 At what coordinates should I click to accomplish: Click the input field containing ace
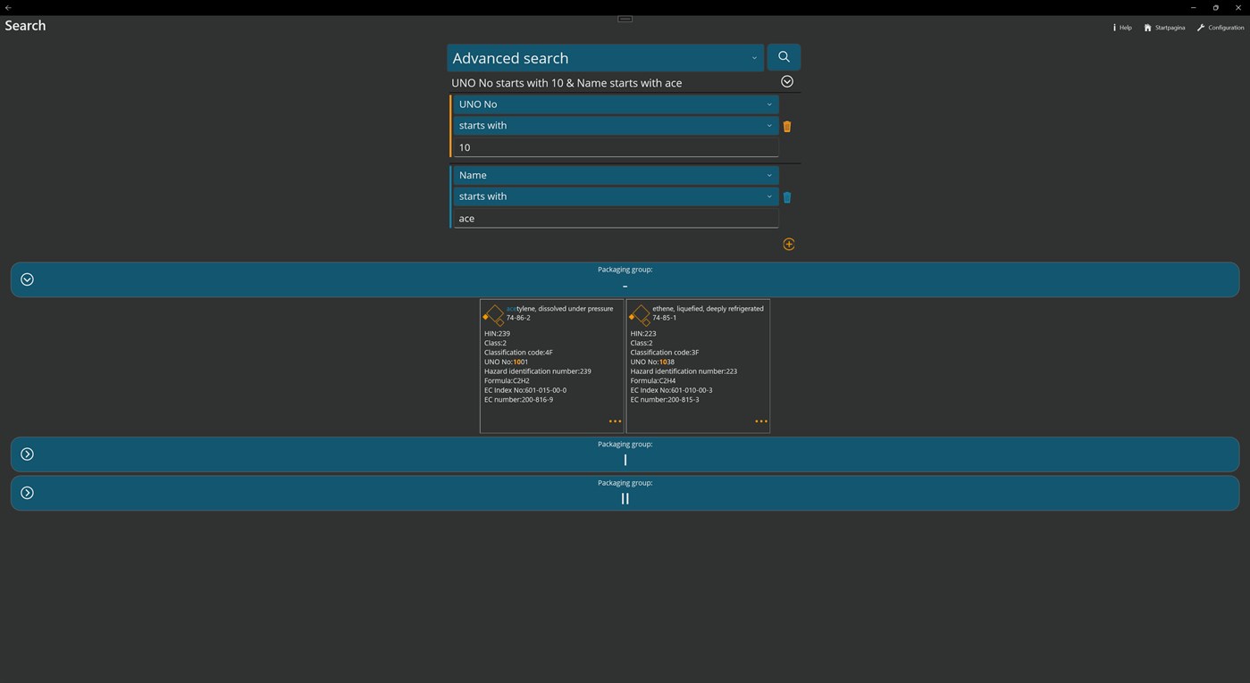tap(616, 218)
